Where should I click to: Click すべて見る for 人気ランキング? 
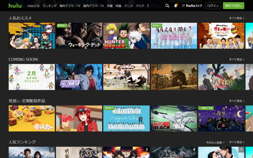coord(237,142)
